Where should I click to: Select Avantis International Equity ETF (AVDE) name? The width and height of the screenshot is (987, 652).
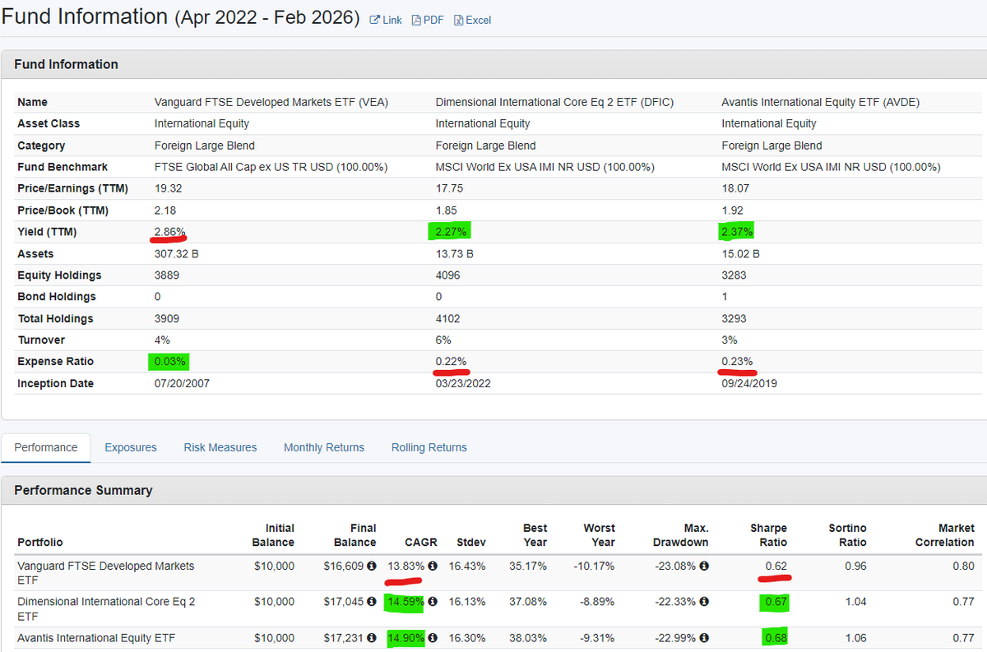(820, 102)
